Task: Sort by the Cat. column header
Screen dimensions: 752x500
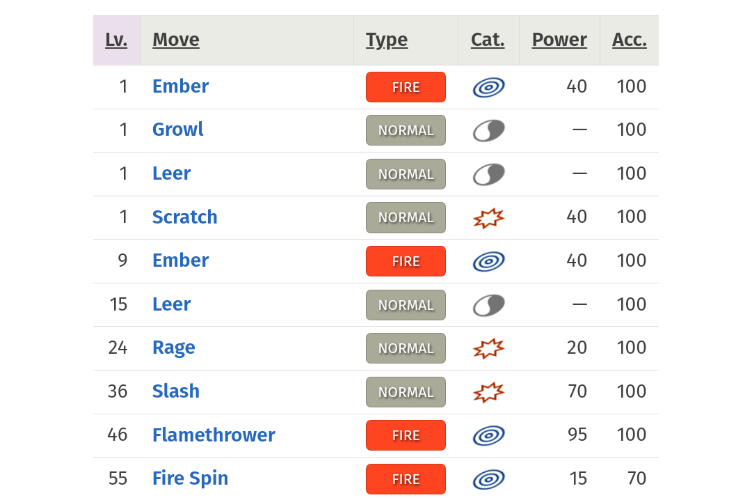Action: pos(488,40)
